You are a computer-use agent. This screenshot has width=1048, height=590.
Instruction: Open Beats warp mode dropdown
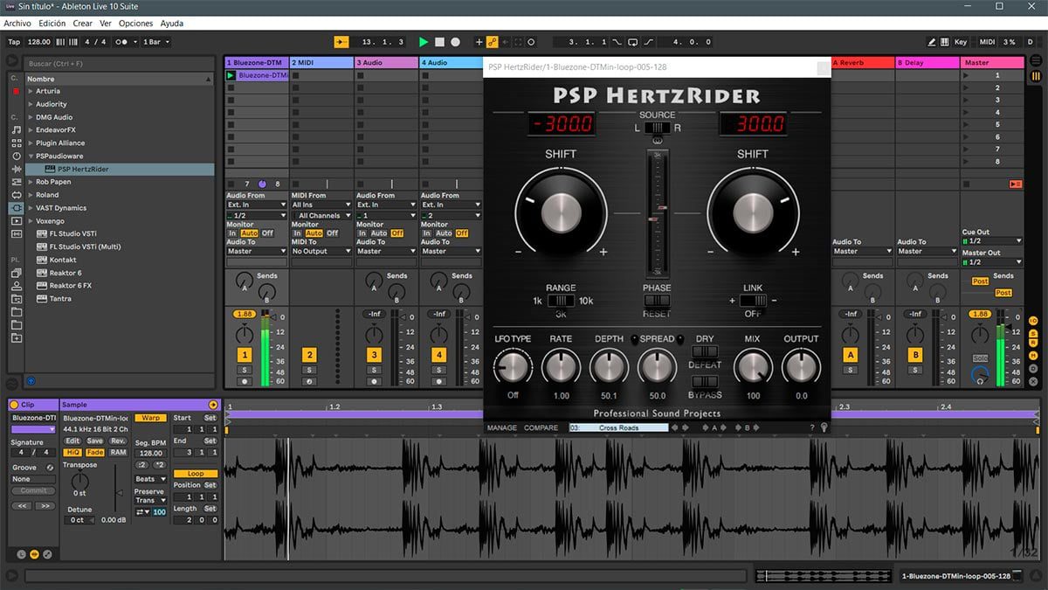click(149, 479)
